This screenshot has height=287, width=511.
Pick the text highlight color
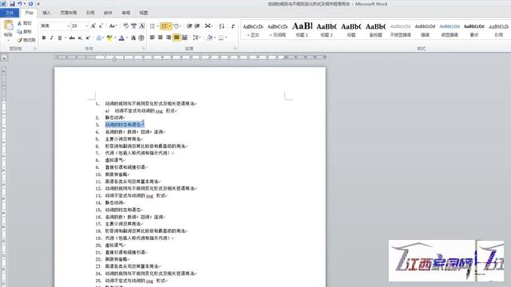(x=109, y=37)
